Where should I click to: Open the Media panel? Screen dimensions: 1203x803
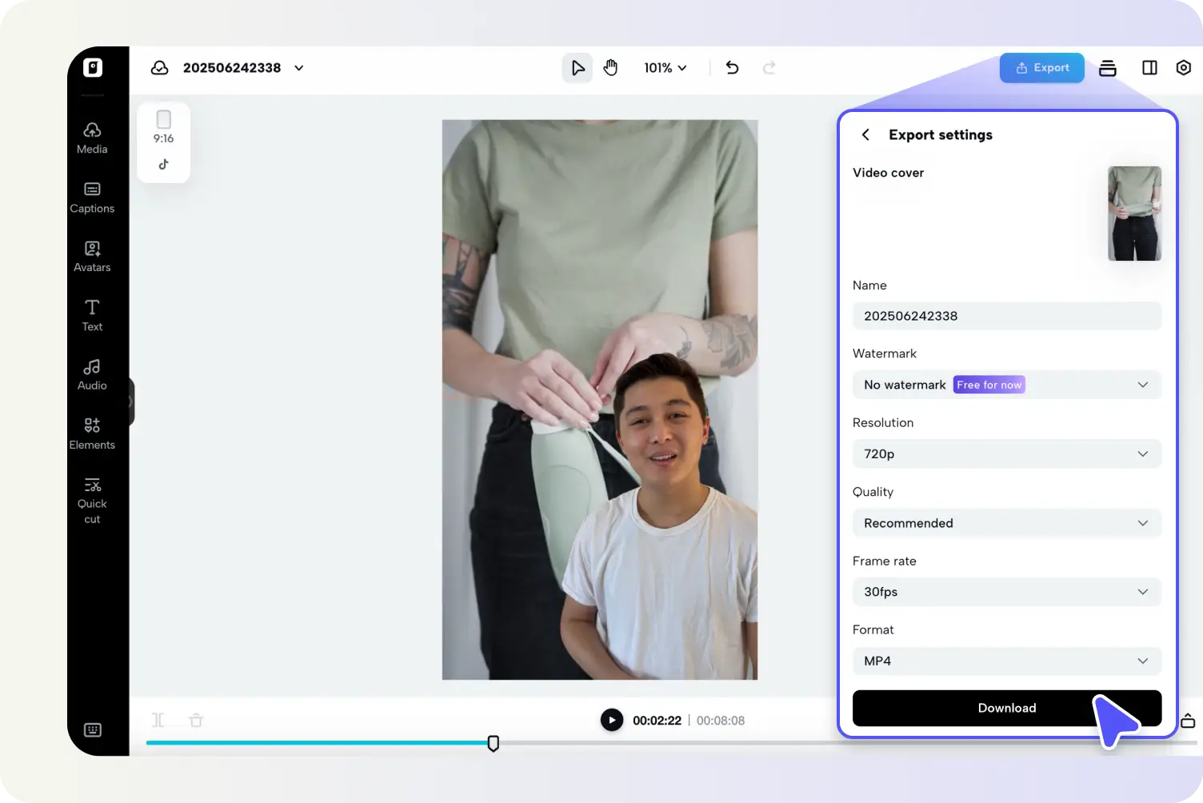pos(91,138)
